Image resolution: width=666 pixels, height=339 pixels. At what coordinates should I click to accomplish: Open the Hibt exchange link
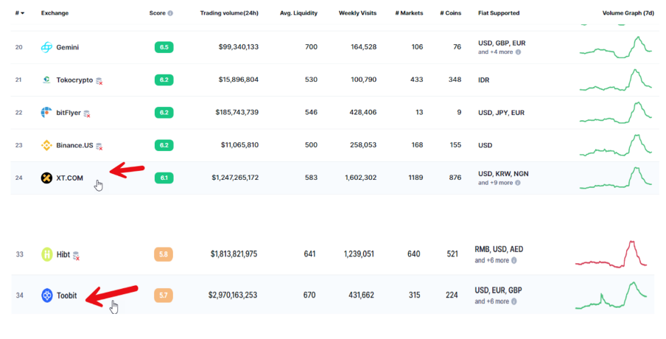[x=63, y=254]
